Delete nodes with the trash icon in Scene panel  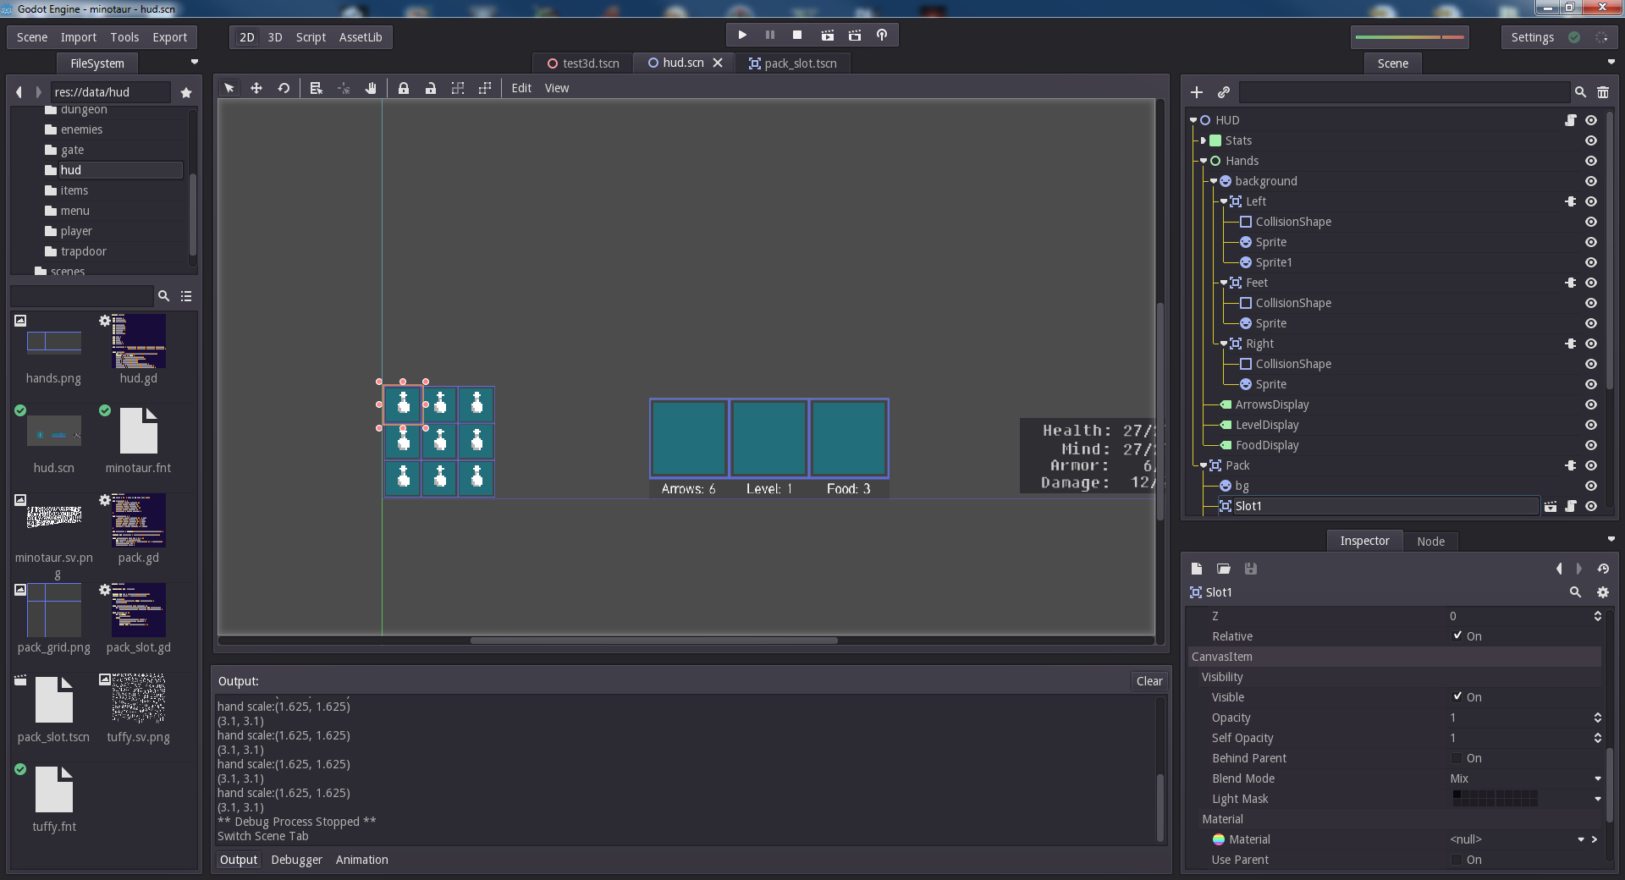[x=1603, y=92]
